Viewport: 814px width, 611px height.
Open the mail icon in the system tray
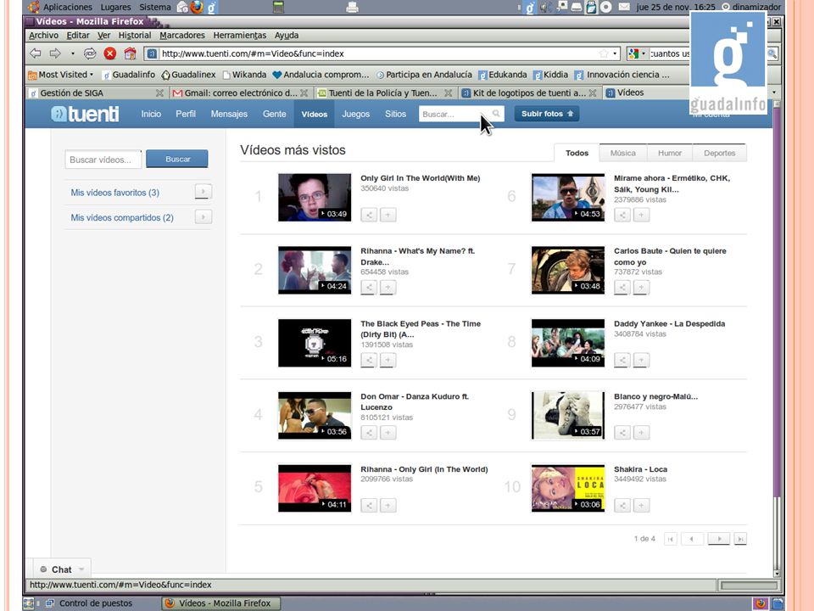(624, 7)
